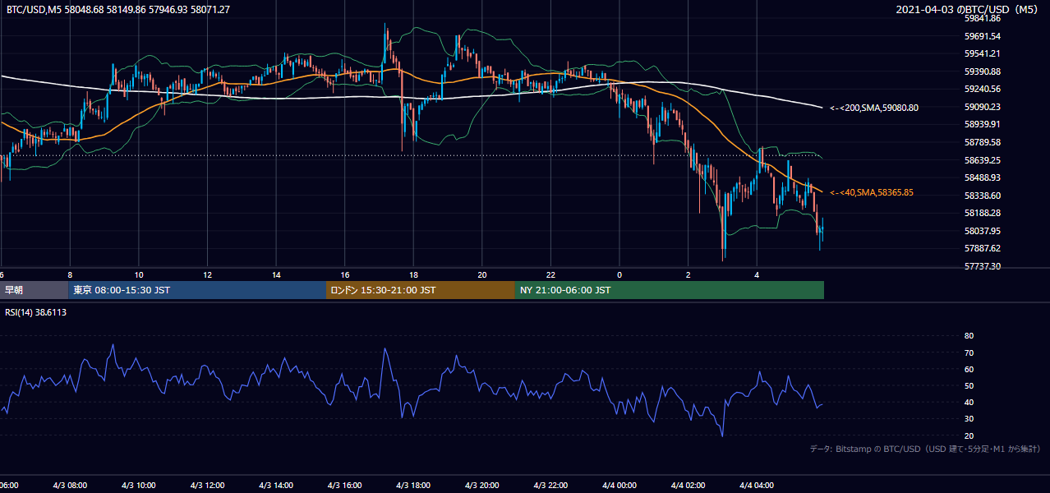Click hour tick 14 below the price chart
The height and width of the screenshot is (493, 1050).
coord(277,274)
